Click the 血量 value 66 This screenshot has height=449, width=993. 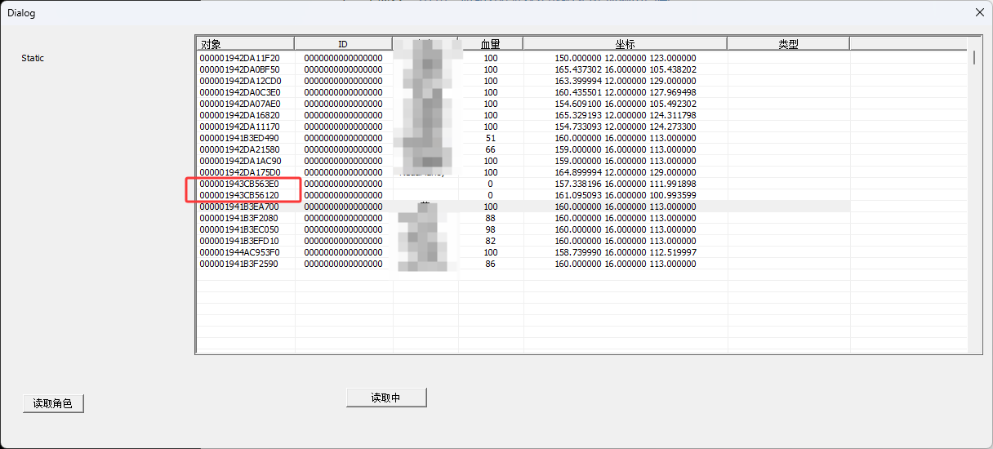[x=490, y=149]
